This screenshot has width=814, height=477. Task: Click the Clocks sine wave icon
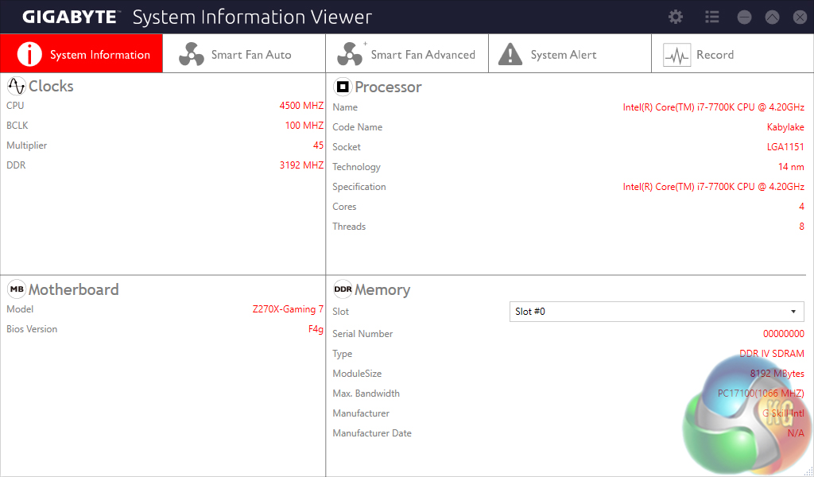click(16, 86)
